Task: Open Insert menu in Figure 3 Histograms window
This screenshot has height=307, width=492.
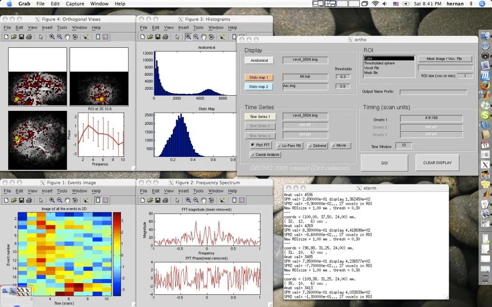Action: [x=184, y=27]
